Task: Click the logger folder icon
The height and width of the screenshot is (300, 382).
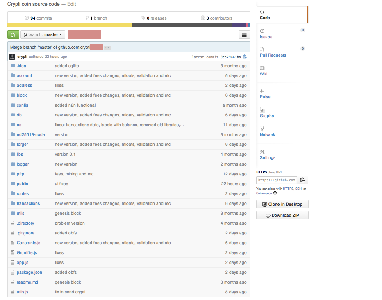Action: point(13,164)
